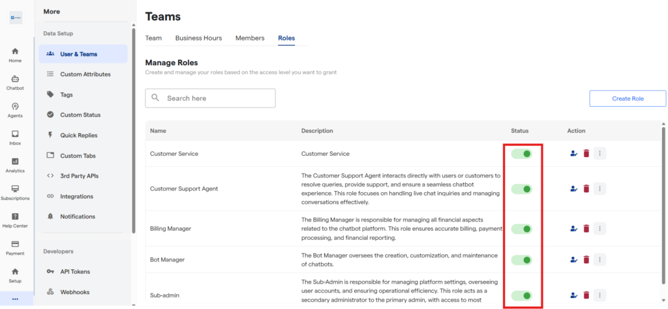Delete the Bot Manager role
The height and width of the screenshot is (309, 668).
(586, 259)
